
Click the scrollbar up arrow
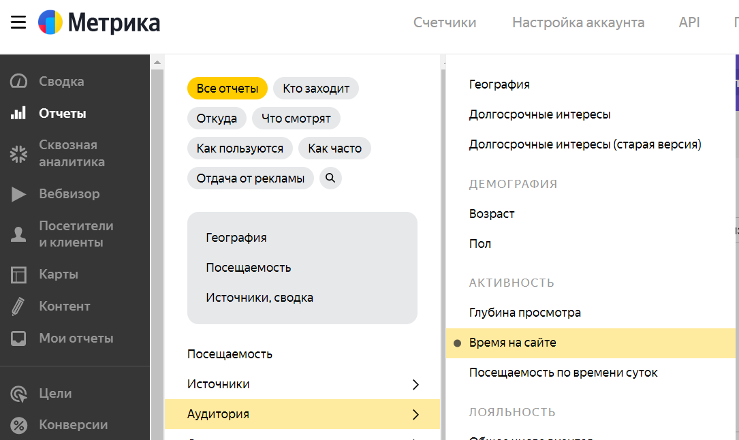point(157,63)
